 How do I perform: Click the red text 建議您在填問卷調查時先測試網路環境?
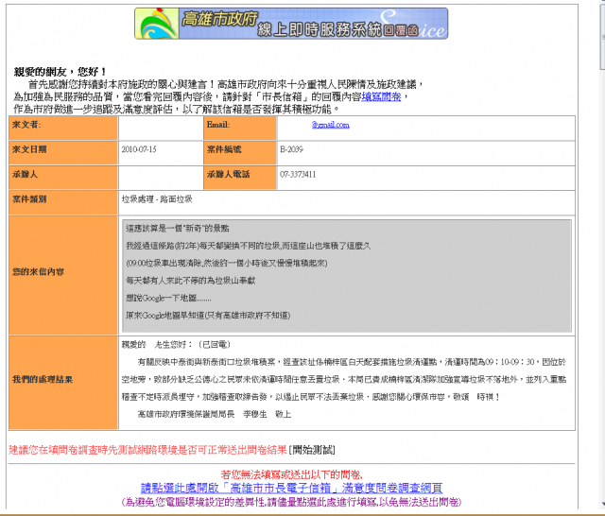point(147,450)
